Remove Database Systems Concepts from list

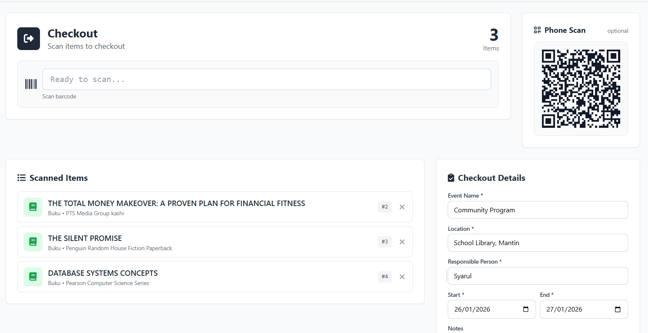point(402,277)
